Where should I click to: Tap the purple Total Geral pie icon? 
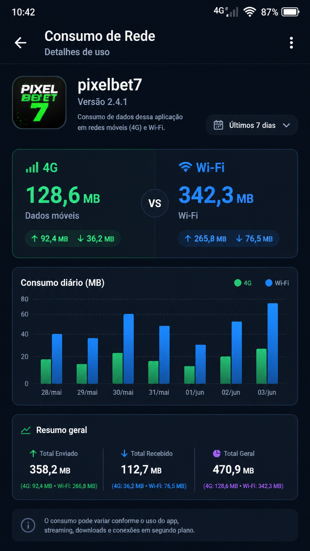click(x=217, y=453)
